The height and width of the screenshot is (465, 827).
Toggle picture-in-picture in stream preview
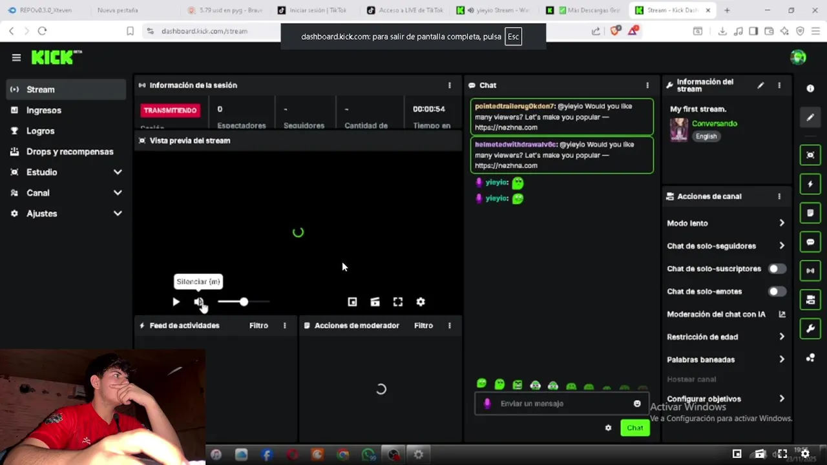(x=352, y=302)
